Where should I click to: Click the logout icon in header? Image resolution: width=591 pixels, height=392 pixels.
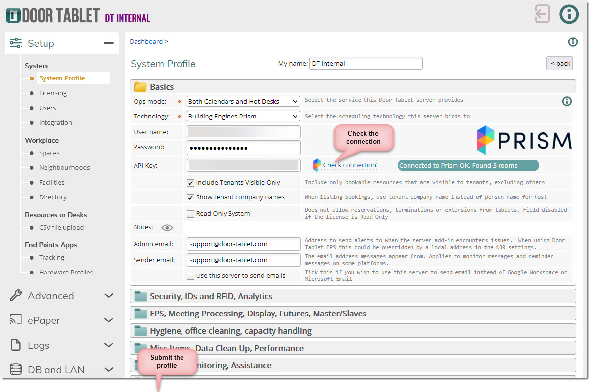coord(542,14)
